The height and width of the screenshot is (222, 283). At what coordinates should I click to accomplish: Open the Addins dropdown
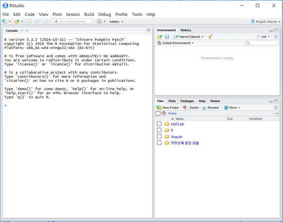point(116,22)
